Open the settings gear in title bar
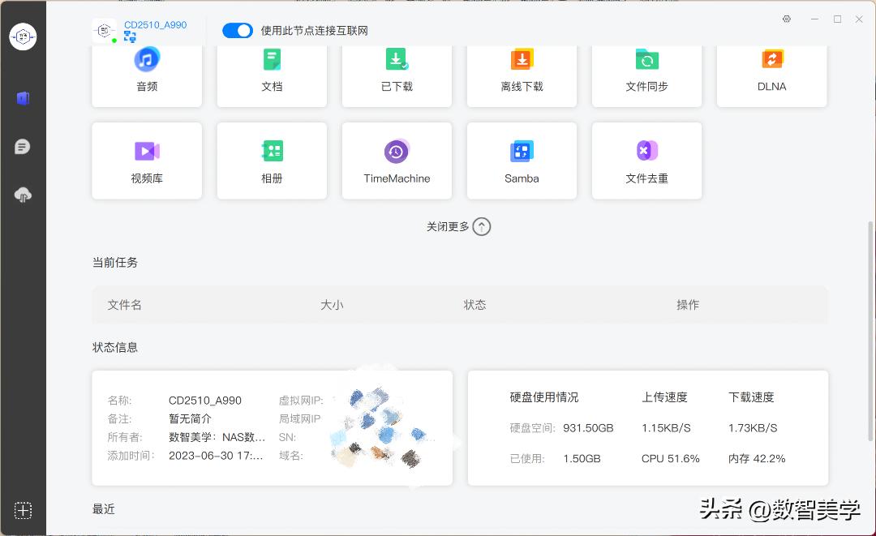876x536 pixels. [786, 19]
